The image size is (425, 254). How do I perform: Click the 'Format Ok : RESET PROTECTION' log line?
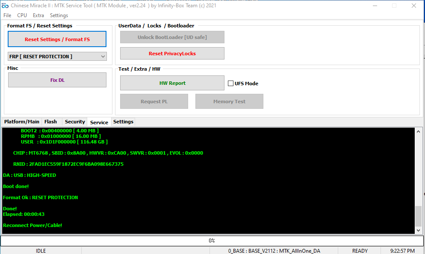click(40, 197)
